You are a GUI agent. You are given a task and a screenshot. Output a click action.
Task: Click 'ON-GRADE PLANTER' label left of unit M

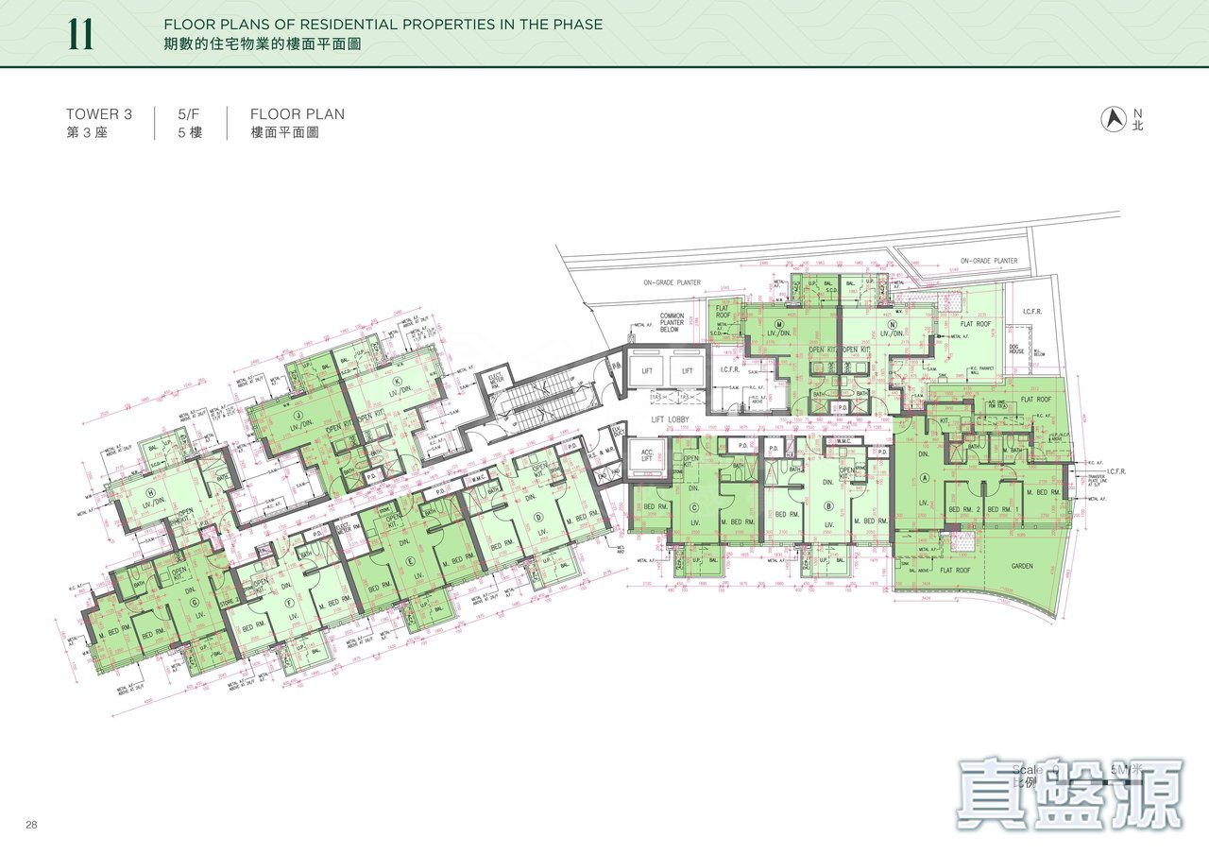[x=672, y=282]
